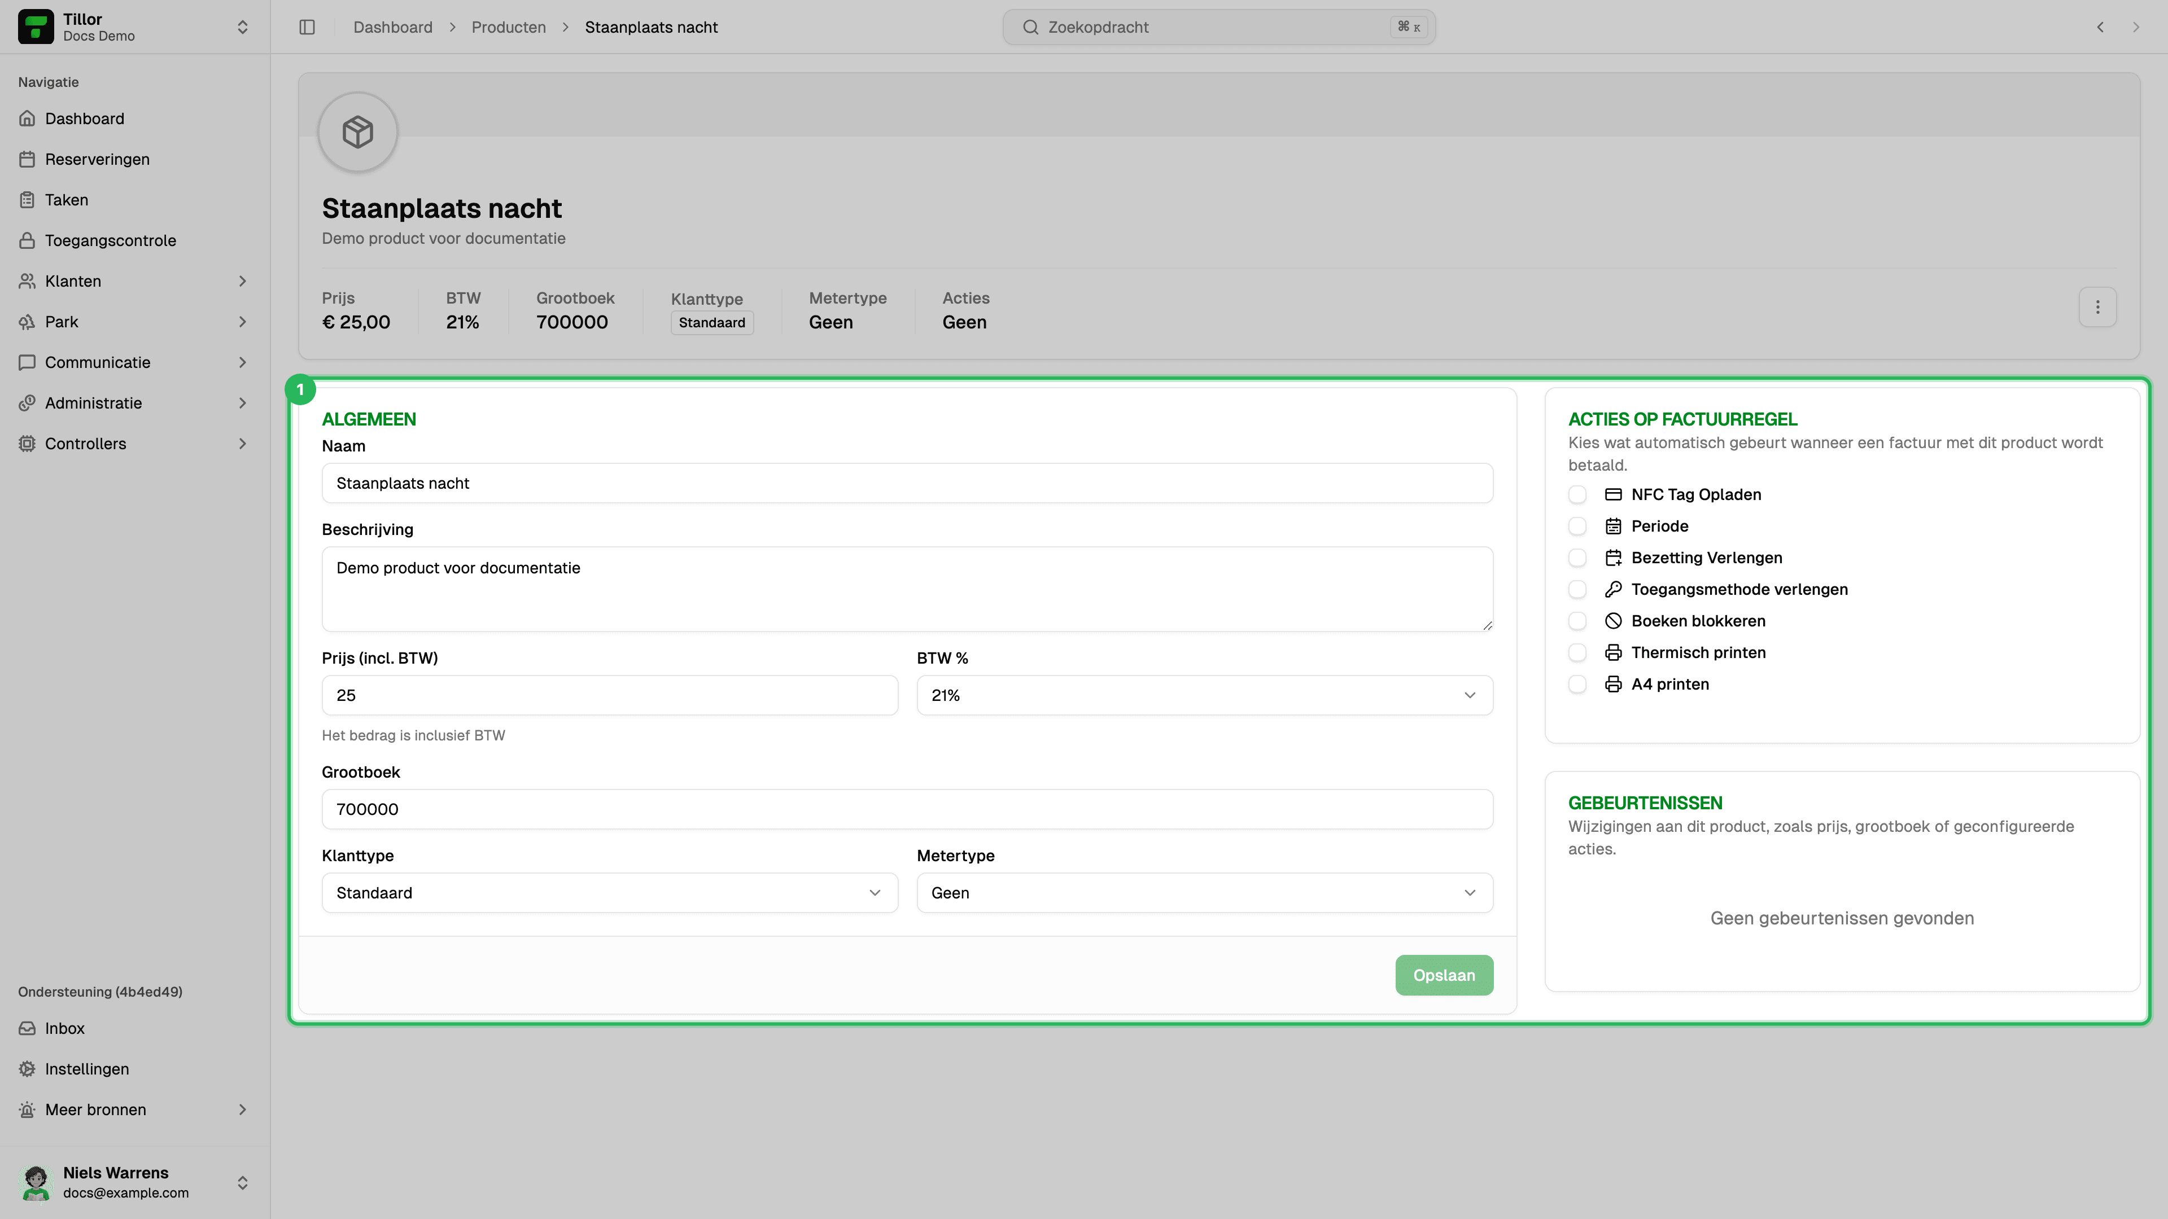
Task: Click into the Prijs (incl. BTW) field
Action: [x=609, y=696]
